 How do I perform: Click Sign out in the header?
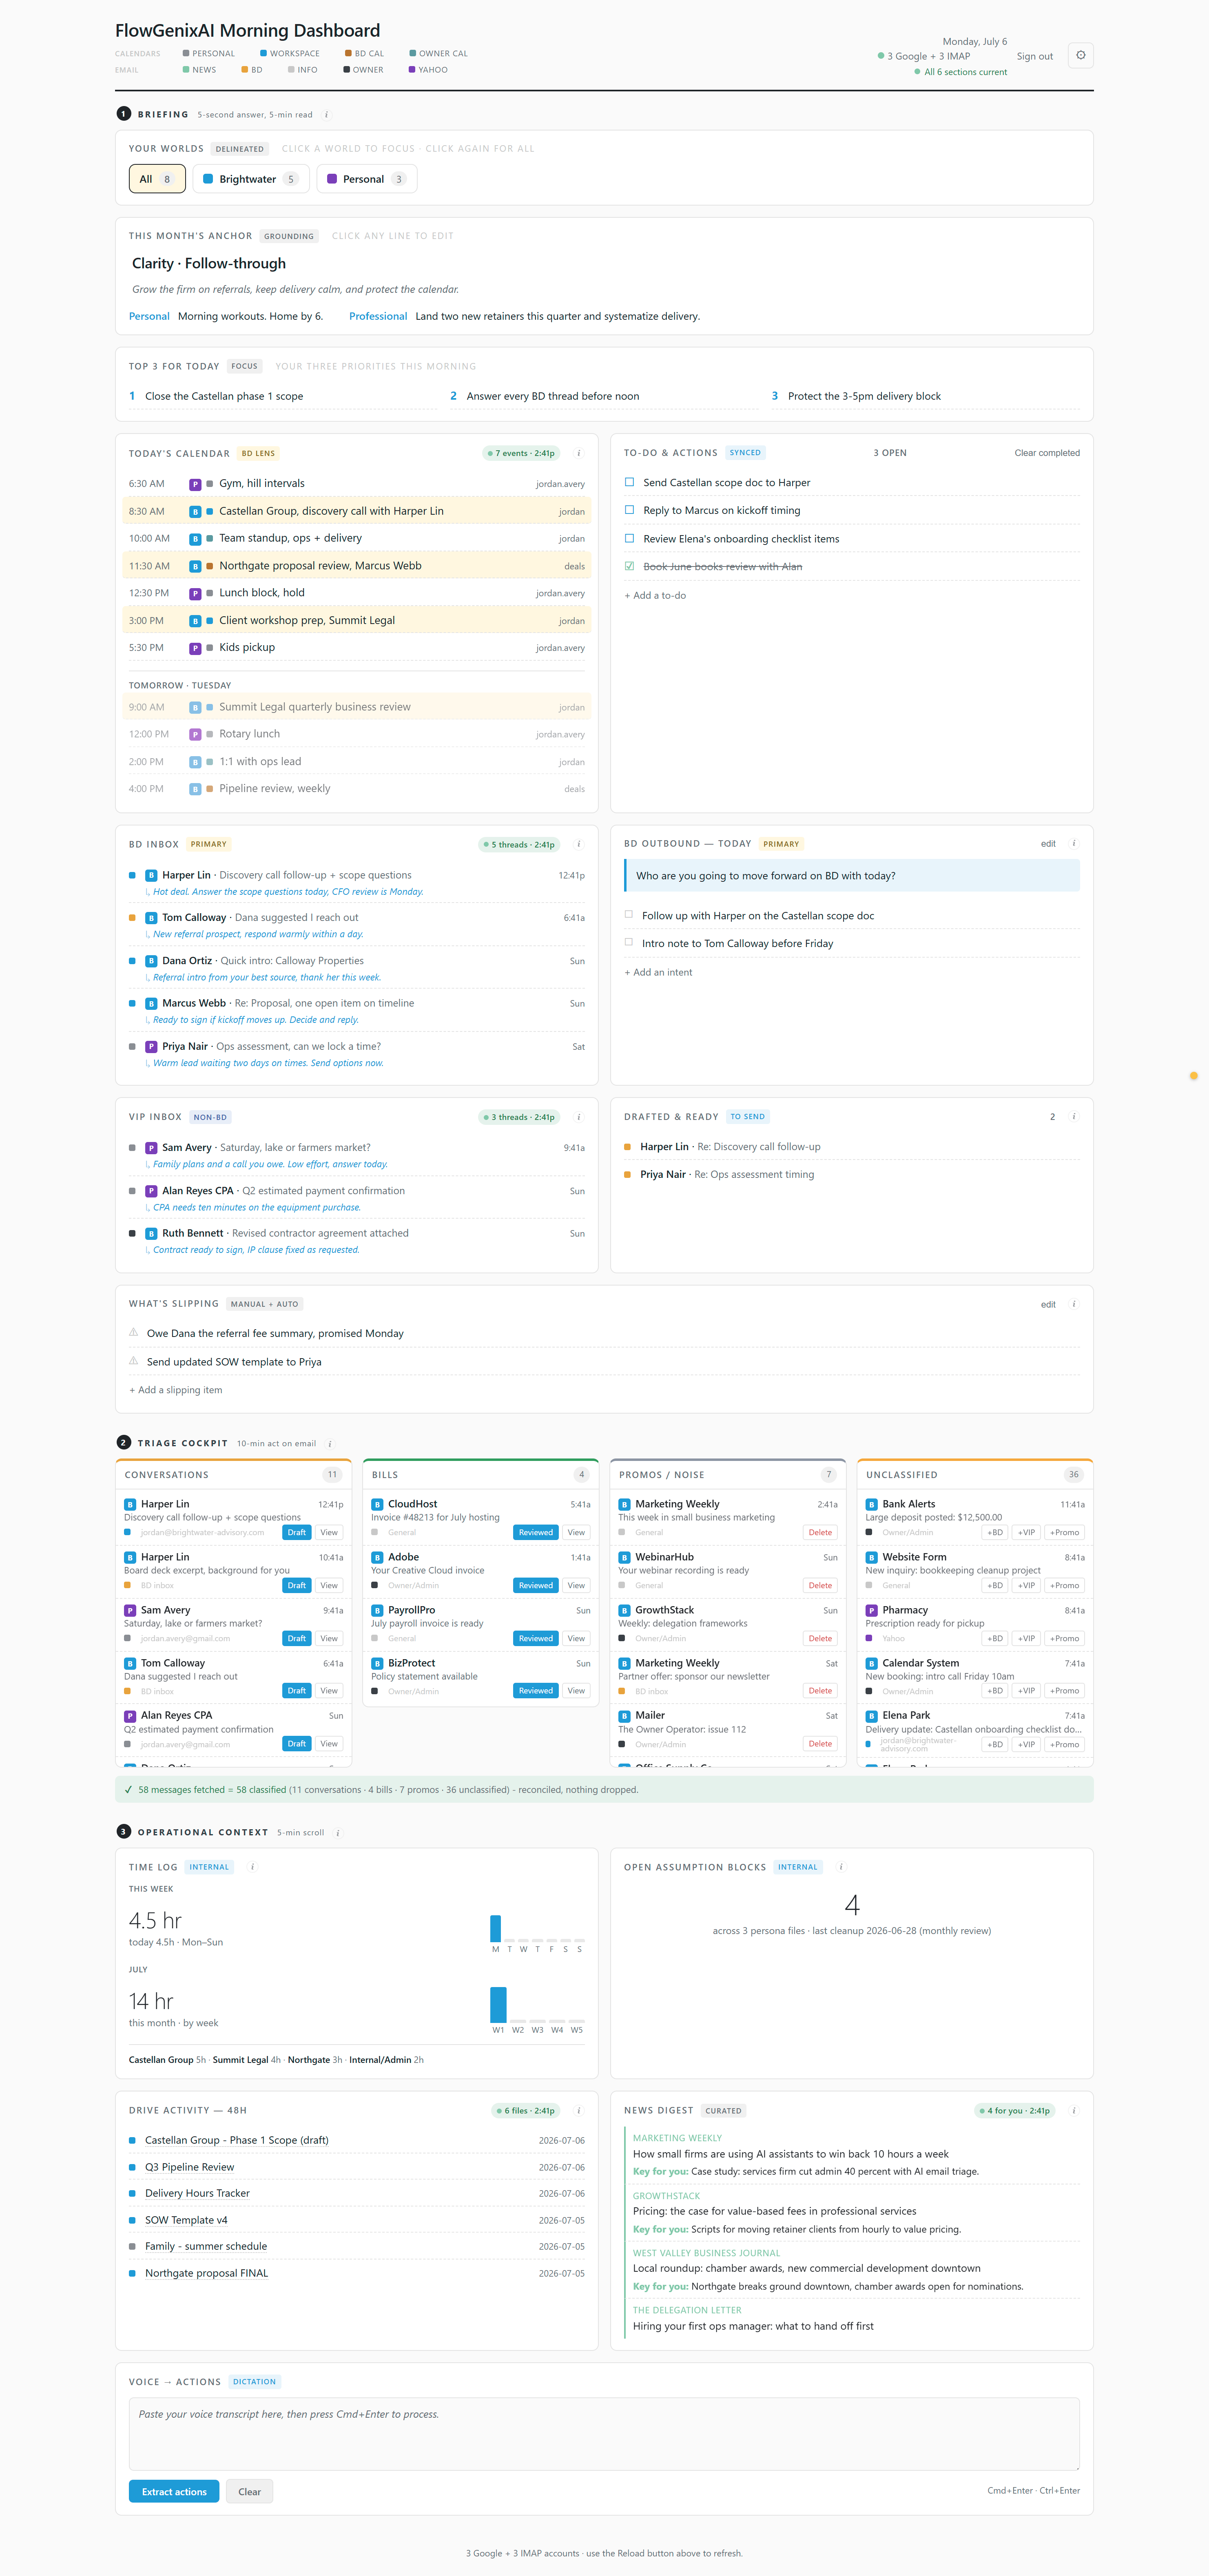[1034, 56]
